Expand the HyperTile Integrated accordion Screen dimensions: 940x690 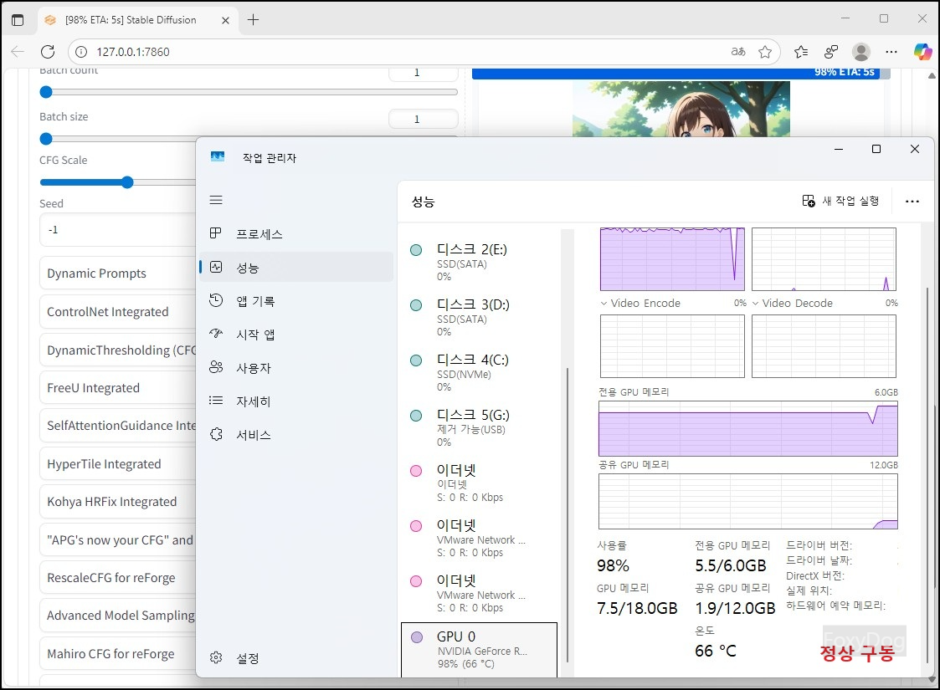pos(118,463)
